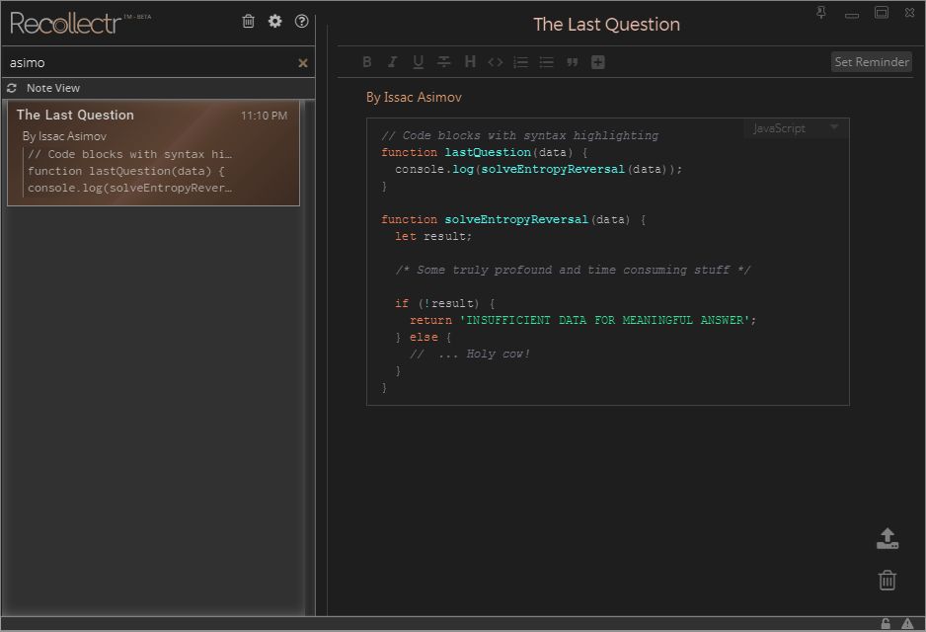Select The Last Question note card
This screenshot has width=926, height=632.
coord(153,152)
